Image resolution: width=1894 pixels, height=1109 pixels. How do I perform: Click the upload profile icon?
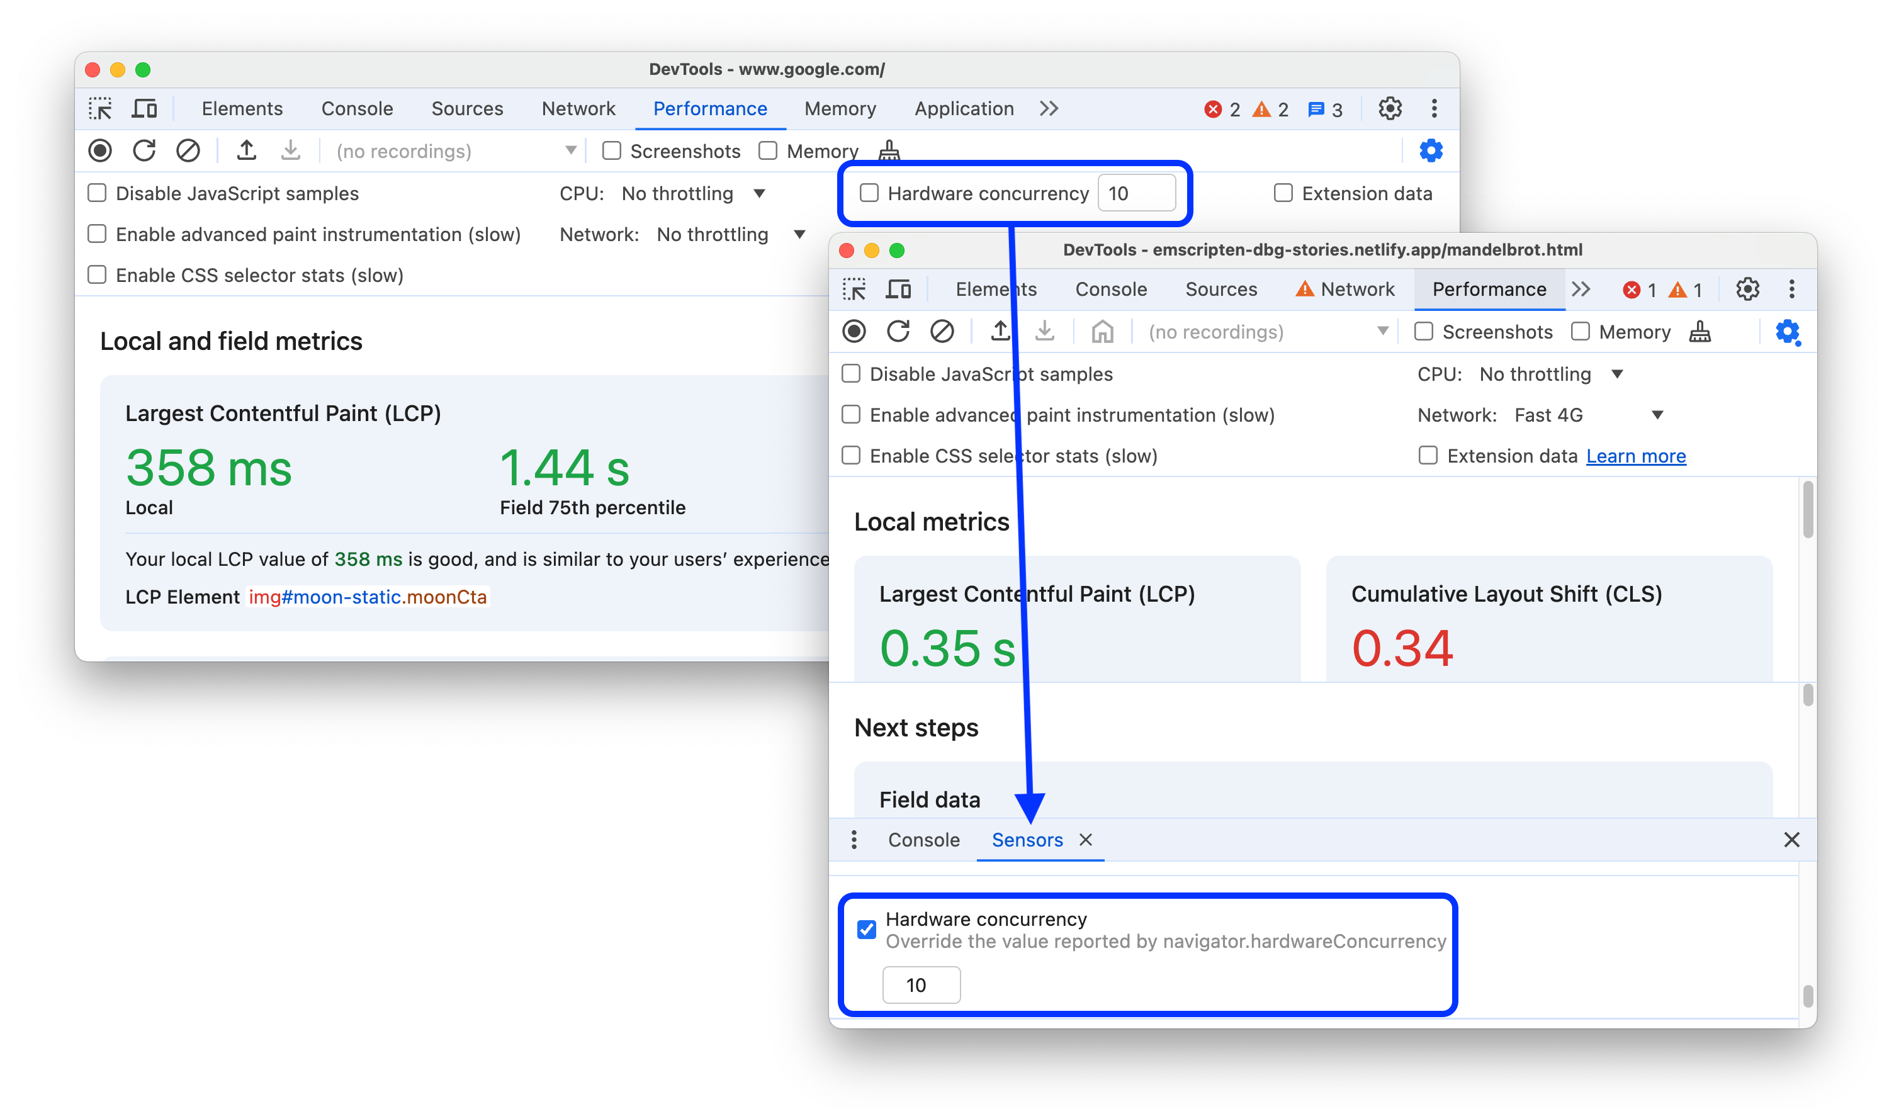coord(247,150)
